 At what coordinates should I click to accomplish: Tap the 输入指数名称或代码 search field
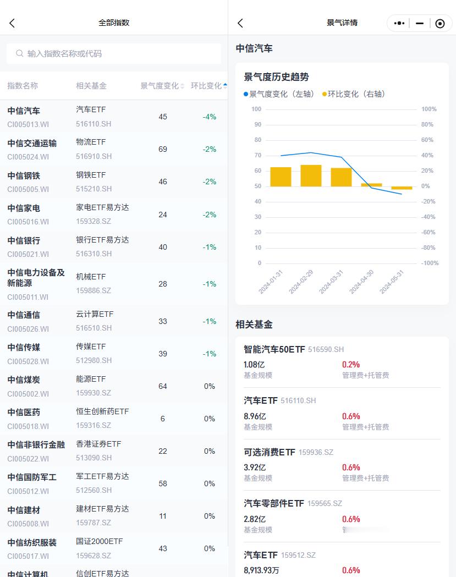(114, 53)
